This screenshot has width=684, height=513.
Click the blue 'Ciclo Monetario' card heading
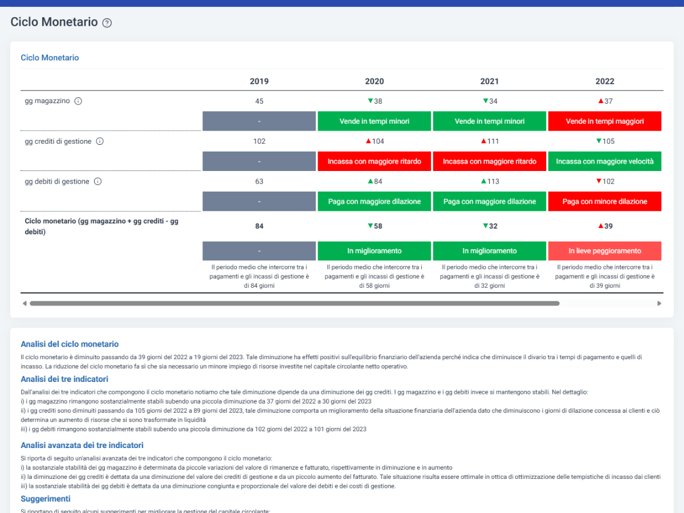pyautogui.click(x=50, y=58)
